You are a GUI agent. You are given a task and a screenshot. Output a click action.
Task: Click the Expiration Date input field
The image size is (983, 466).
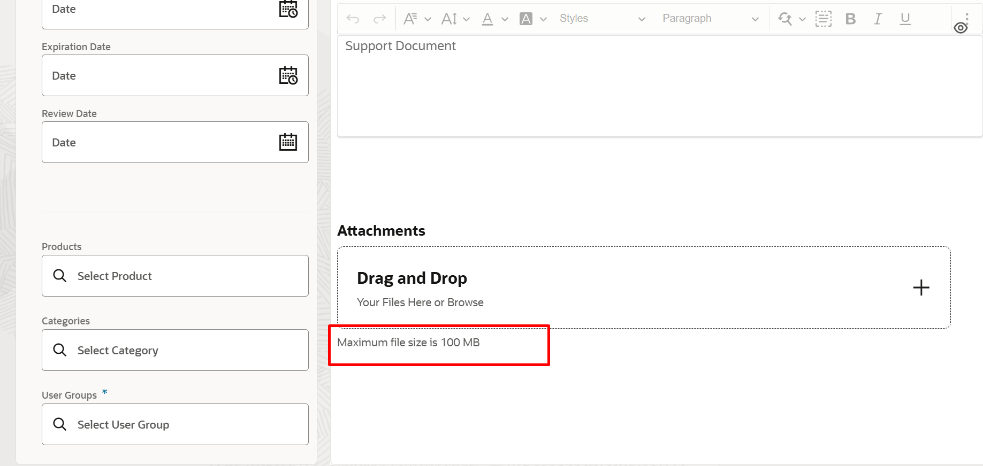point(175,75)
